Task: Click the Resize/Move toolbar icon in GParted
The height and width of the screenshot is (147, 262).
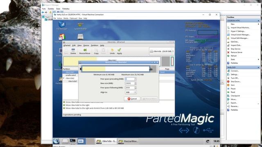Action: [85, 51]
